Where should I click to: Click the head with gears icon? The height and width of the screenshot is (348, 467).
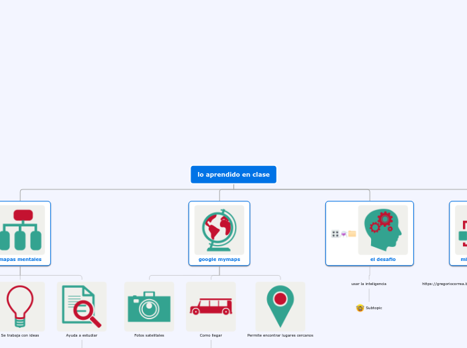(x=382, y=230)
